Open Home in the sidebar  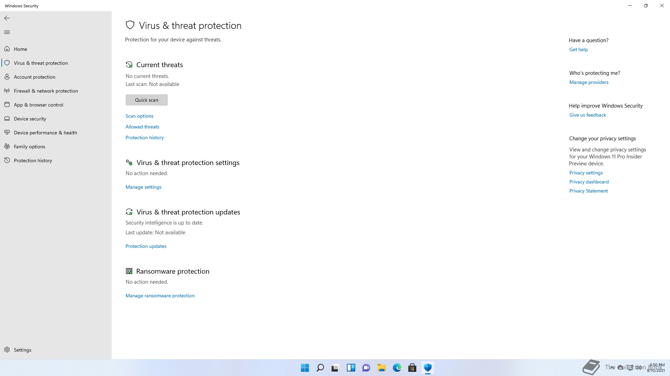20,49
